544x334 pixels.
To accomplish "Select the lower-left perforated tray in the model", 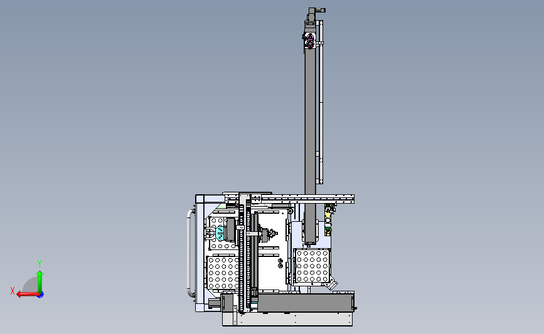I will click(x=223, y=273).
